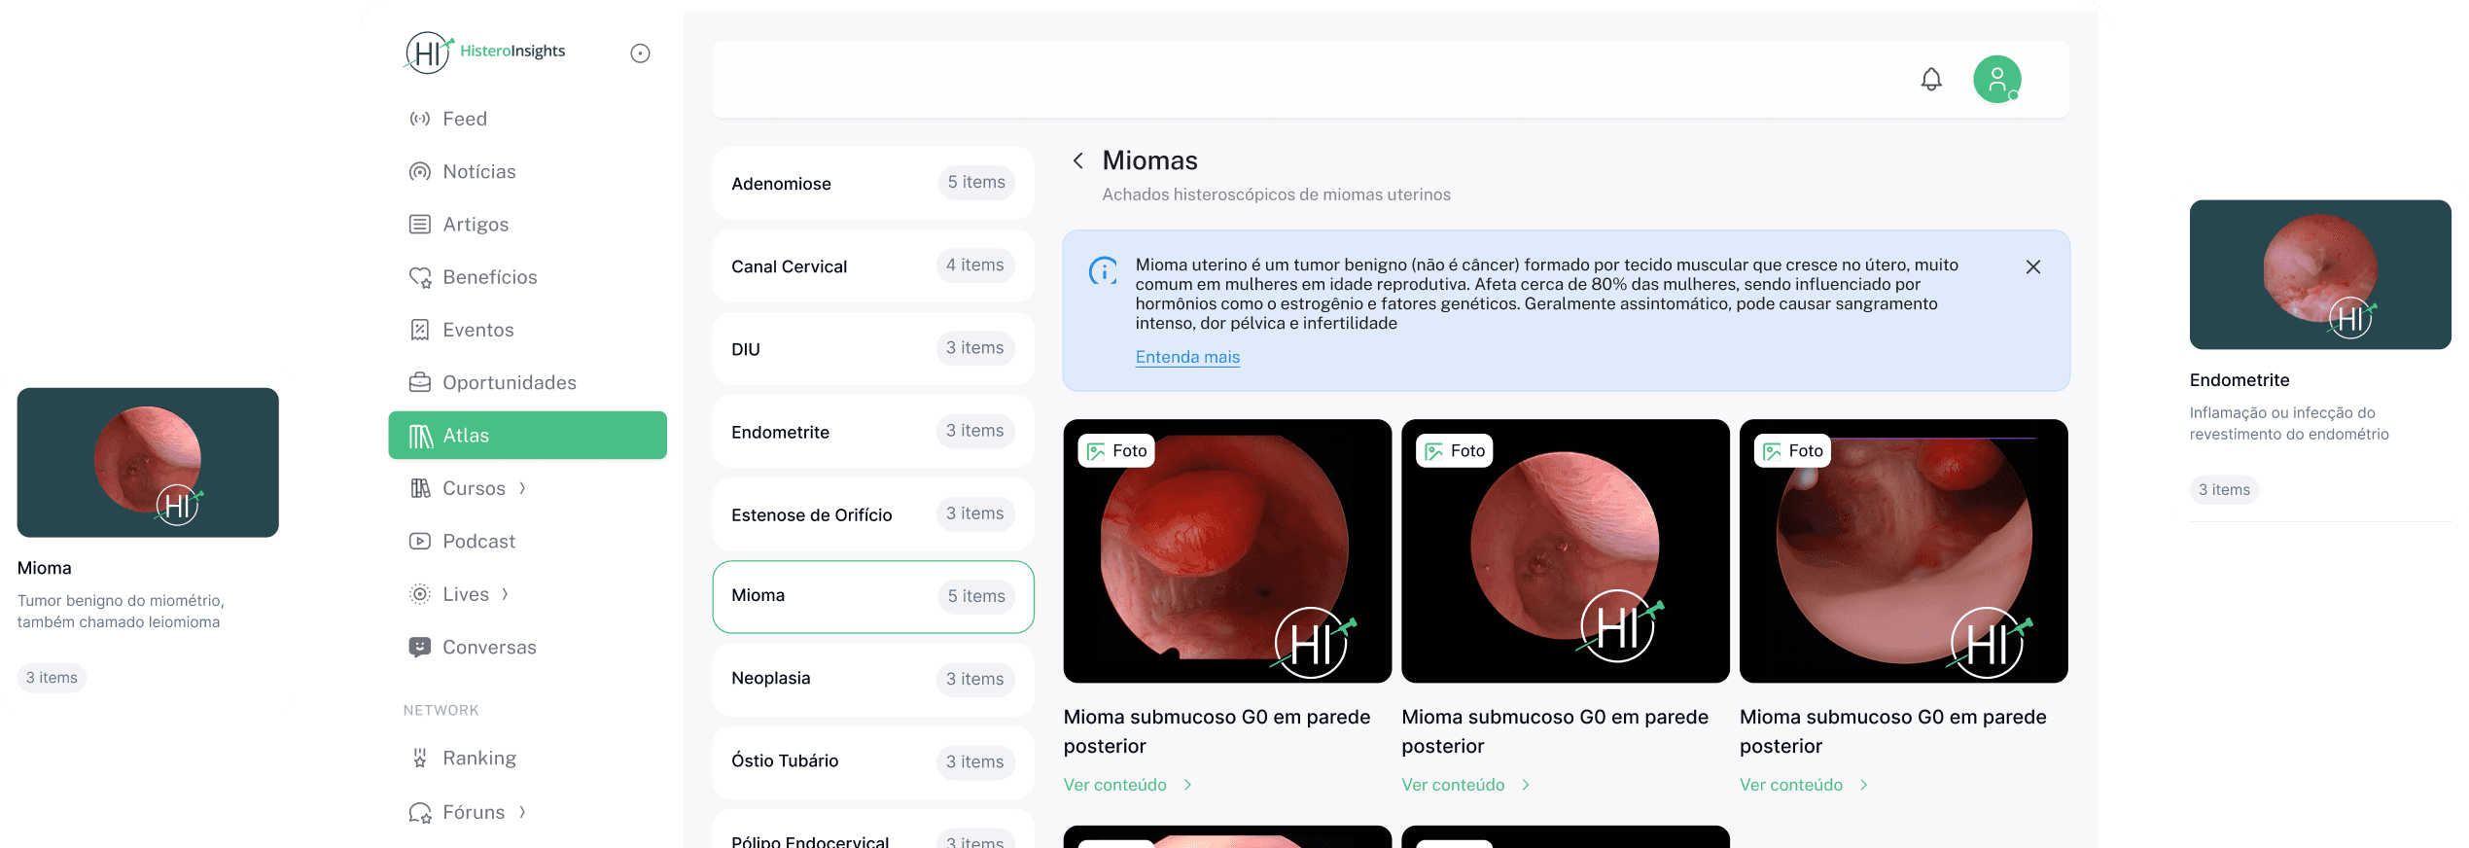The width and height of the screenshot is (2469, 848).
Task: Click Ver conteúdo under first photo
Action: (1127, 785)
